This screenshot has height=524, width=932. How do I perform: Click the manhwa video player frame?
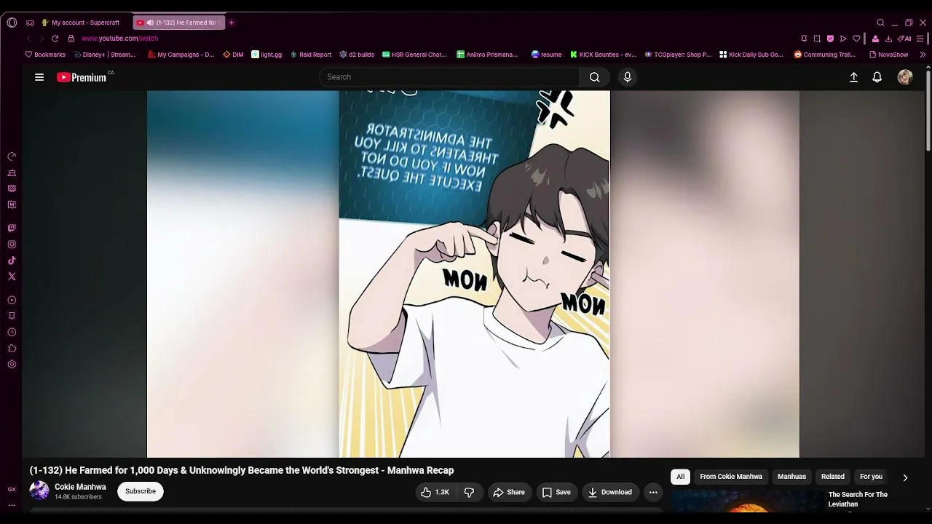(x=473, y=274)
